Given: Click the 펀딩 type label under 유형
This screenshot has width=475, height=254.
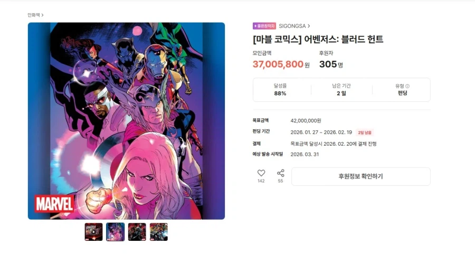Looking at the screenshot, I should [402, 93].
